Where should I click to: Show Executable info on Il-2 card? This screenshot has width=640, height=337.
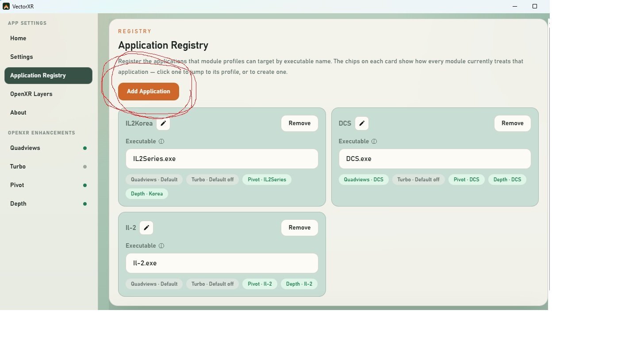click(x=161, y=246)
